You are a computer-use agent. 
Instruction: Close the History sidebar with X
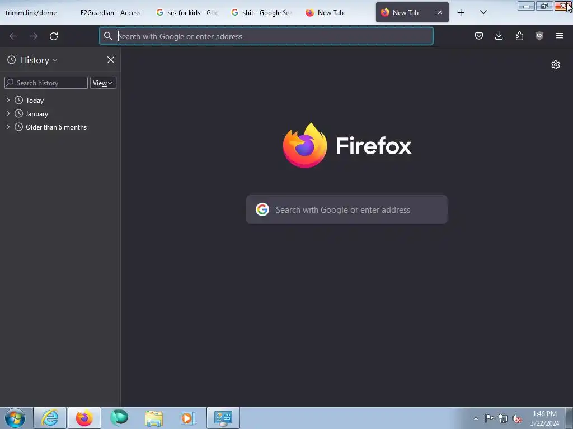click(111, 60)
